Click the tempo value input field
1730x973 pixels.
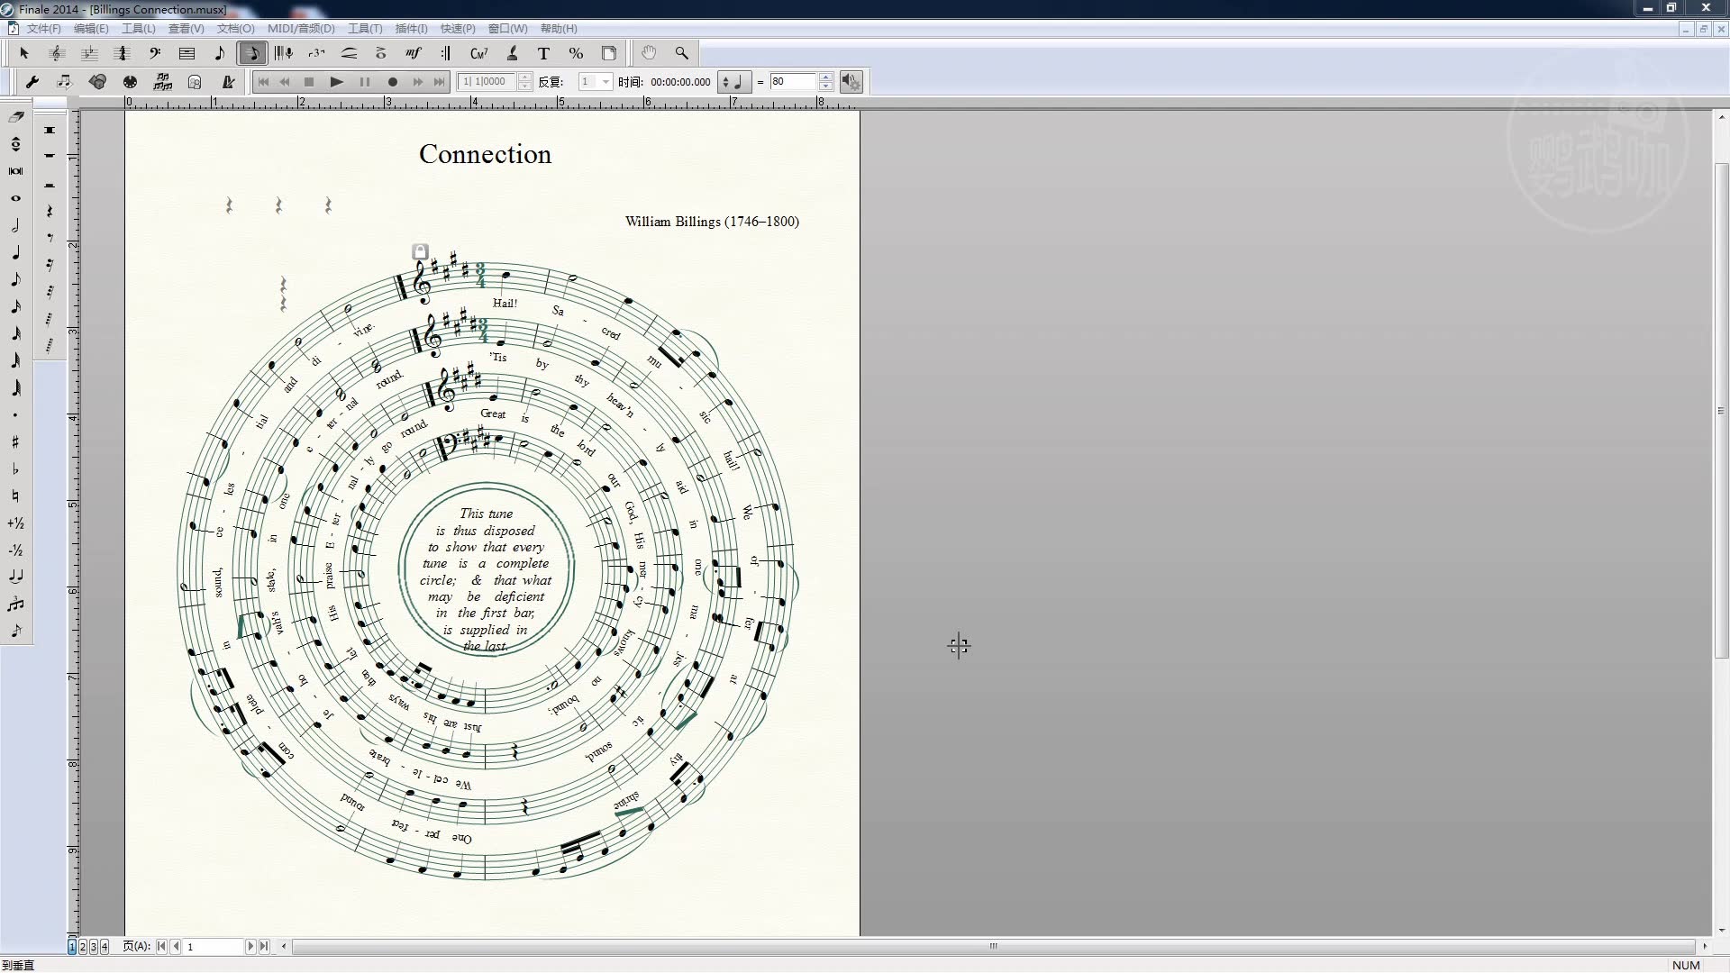(793, 82)
